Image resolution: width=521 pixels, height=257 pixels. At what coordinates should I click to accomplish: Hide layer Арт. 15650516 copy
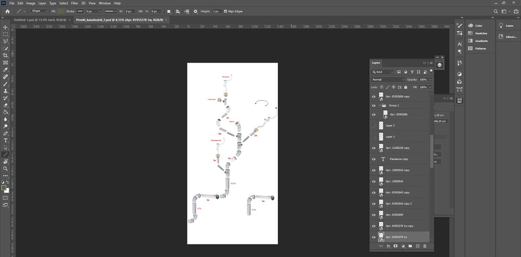pyautogui.click(x=374, y=170)
